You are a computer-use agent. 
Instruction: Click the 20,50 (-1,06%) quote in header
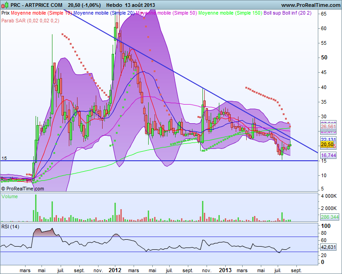[84, 5]
